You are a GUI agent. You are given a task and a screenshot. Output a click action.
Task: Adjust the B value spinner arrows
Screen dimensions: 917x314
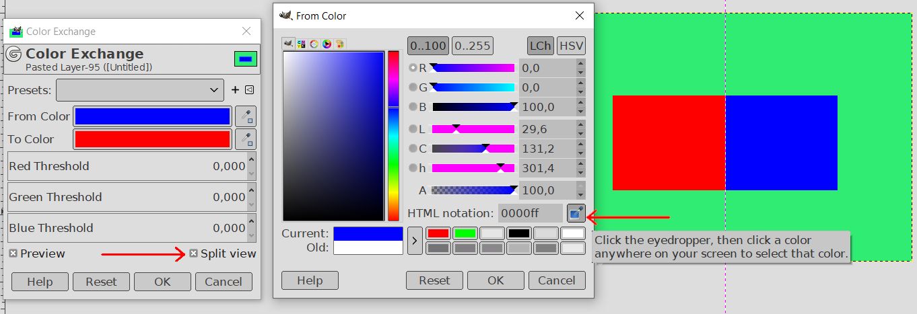(580, 107)
